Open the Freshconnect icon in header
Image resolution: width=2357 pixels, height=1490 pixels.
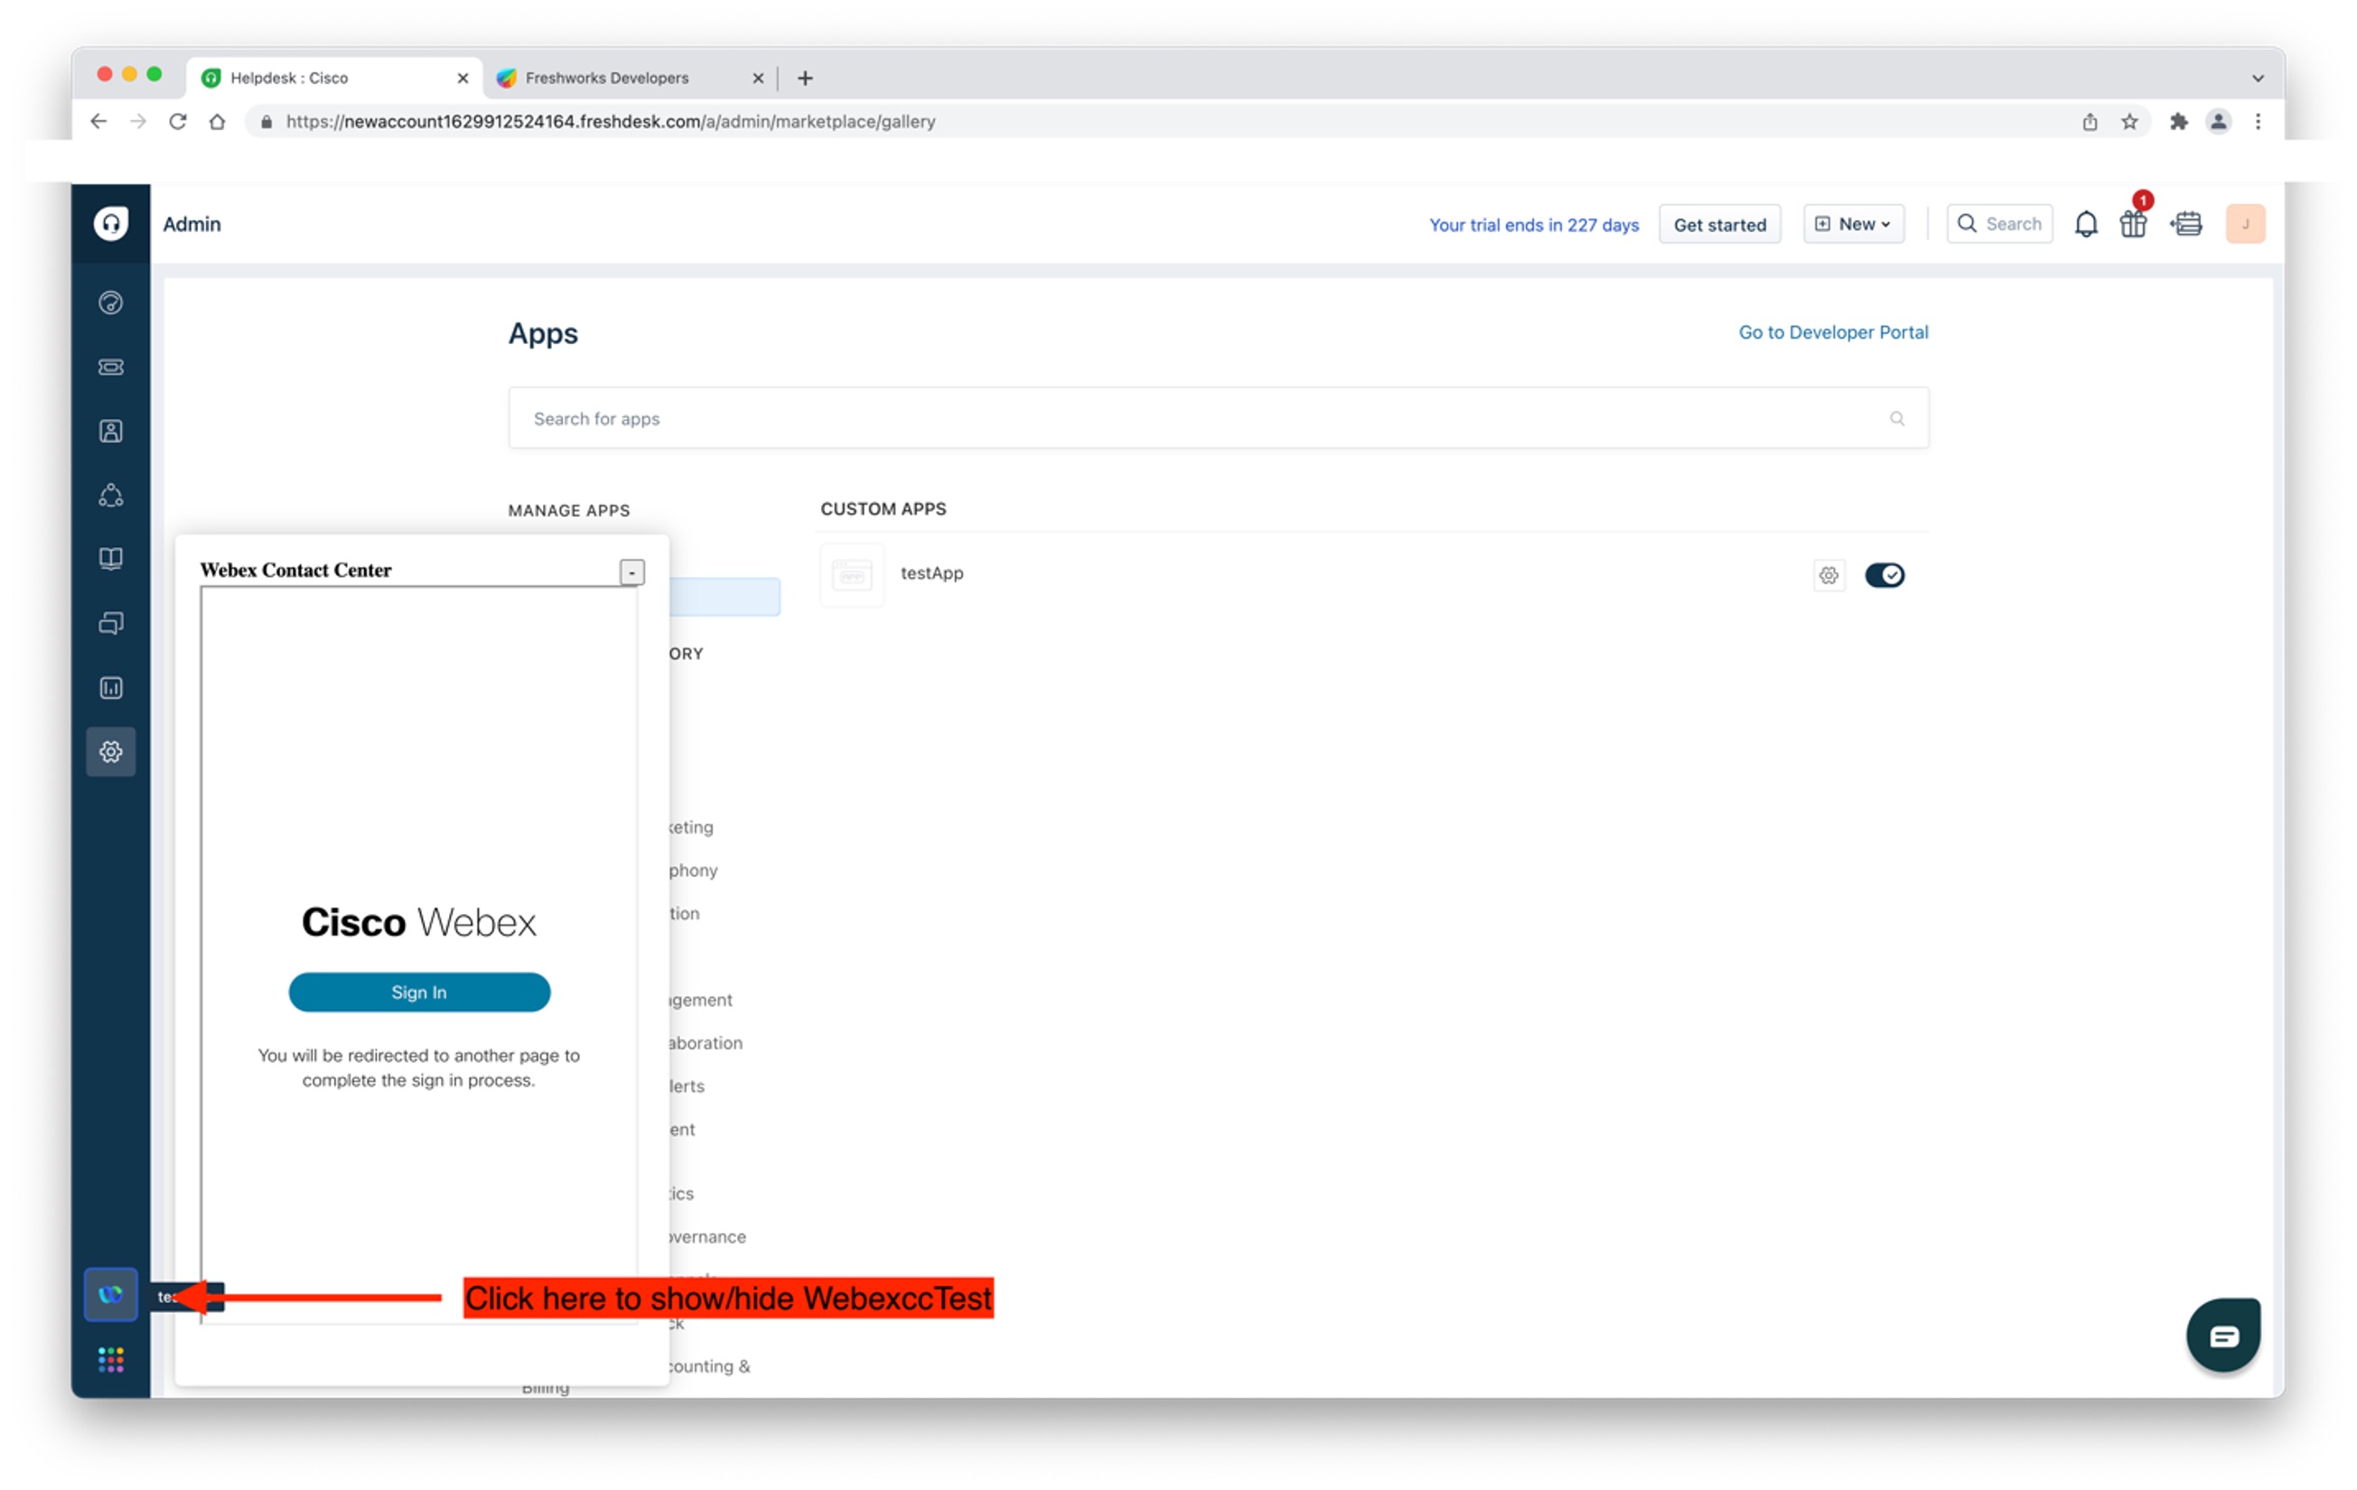point(2186,224)
